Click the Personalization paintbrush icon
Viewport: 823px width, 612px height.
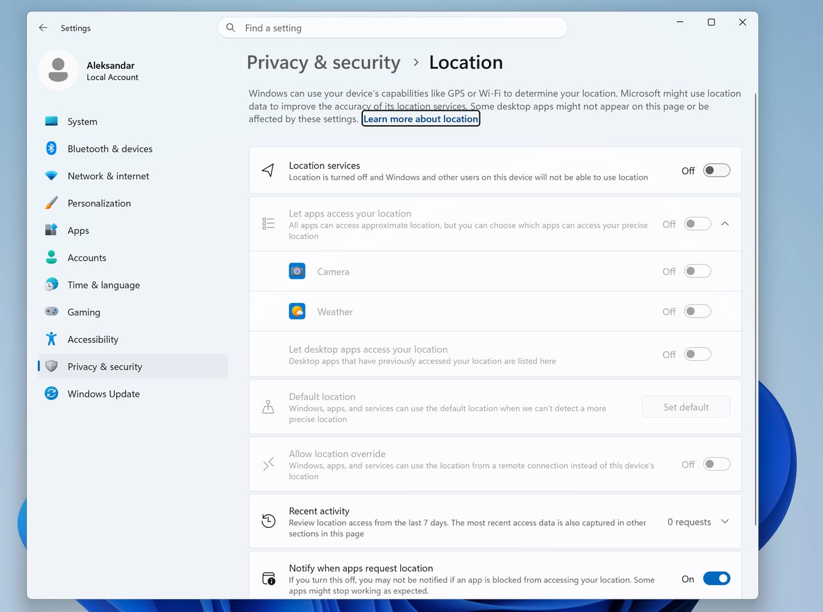pos(52,203)
